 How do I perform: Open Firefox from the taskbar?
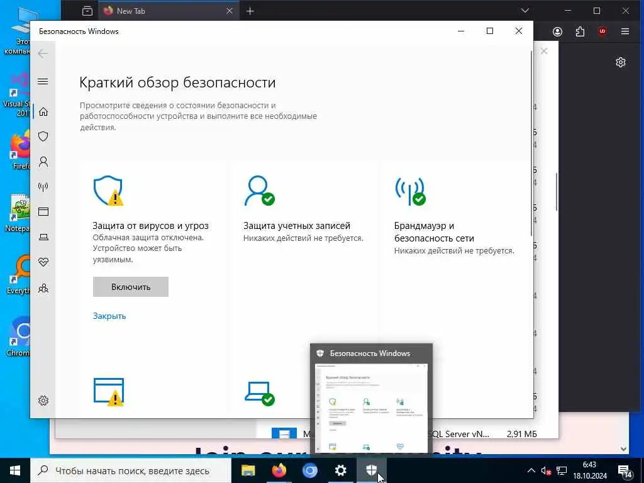pyautogui.click(x=279, y=470)
